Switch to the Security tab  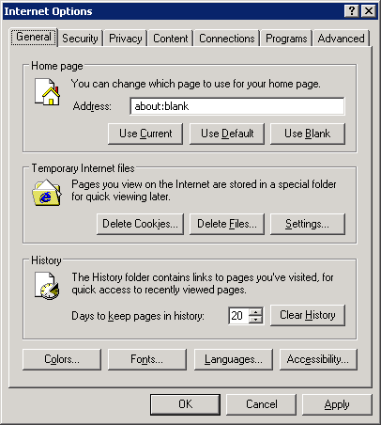coord(80,39)
